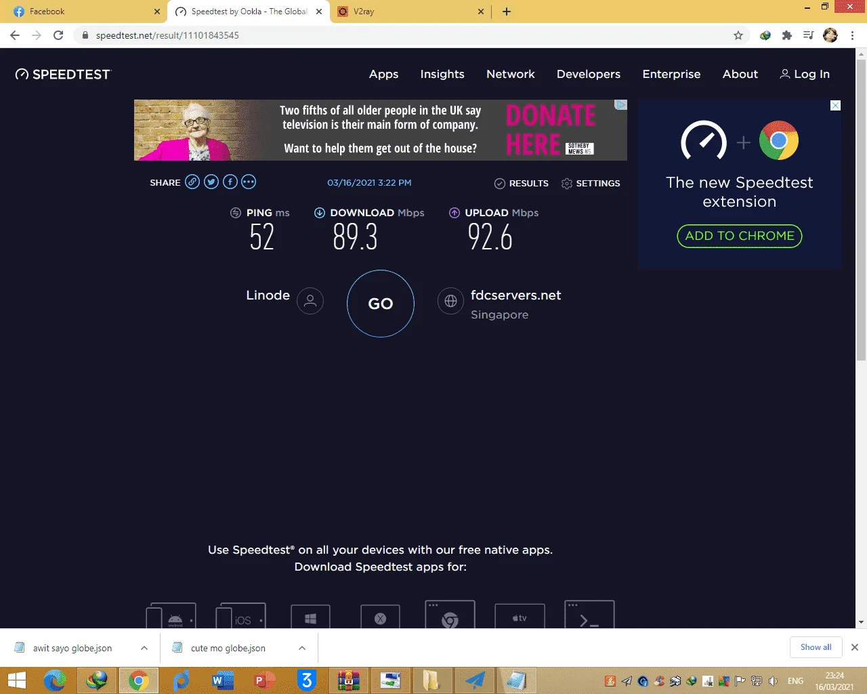Bookmark this page with the star icon

click(x=738, y=35)
